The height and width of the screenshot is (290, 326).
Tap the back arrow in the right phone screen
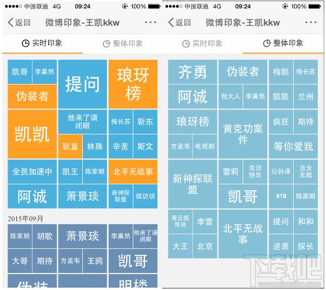point(171,22)
